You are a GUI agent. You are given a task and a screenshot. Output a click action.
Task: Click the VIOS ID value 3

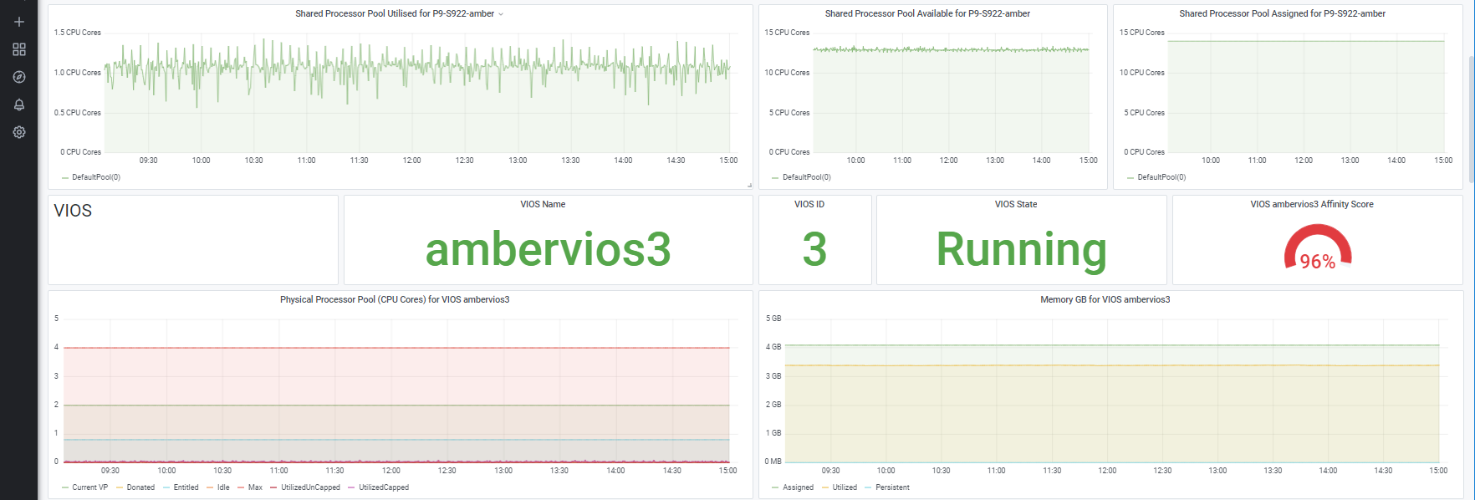point(814,249)
